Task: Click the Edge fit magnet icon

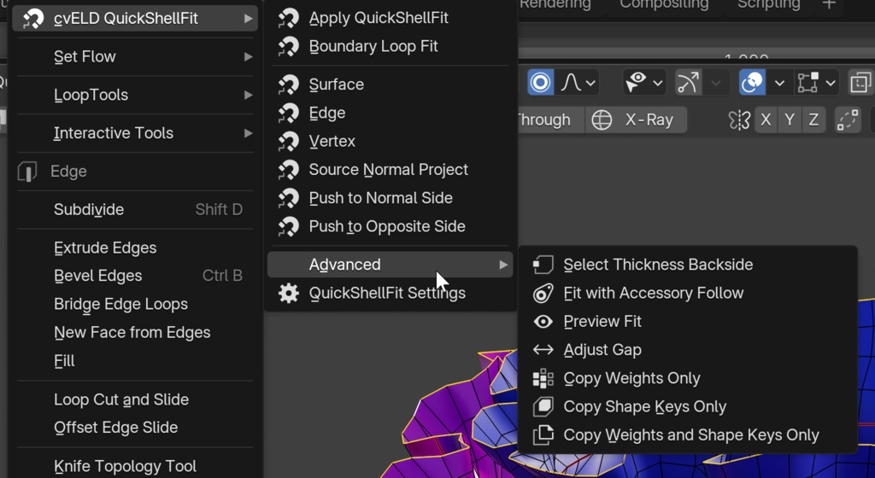Action: coord(289,113)
